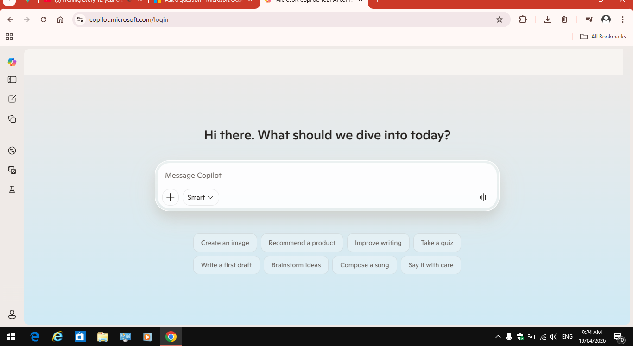Open the Windows Start menu
Image resolution: width=633 pixels, height=346 pixels.
pyautogui.click(x=11, y=337)
